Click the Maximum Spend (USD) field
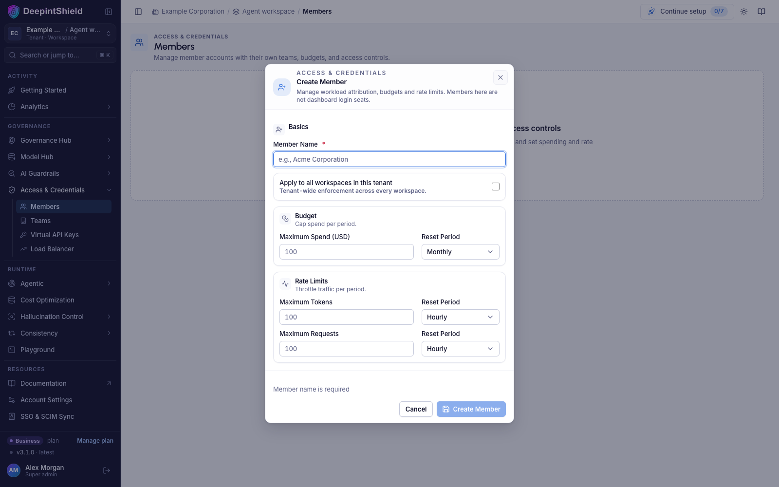This screenshot has width=779, height=487. (x=347, y=252)
